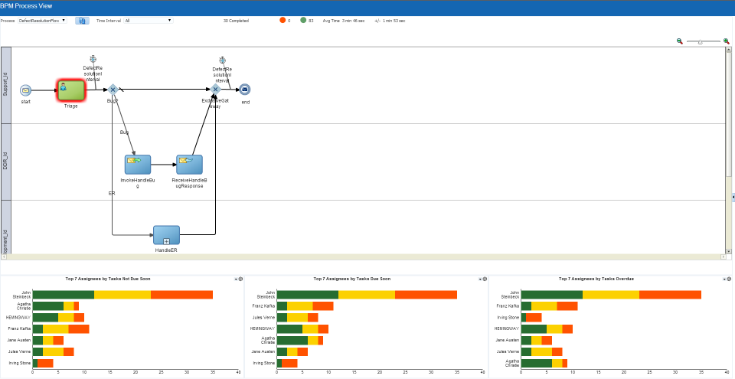Click the diagram zoom slider track
The height and width of the screenshot is (379, 735).
click(x=703, y=41)
